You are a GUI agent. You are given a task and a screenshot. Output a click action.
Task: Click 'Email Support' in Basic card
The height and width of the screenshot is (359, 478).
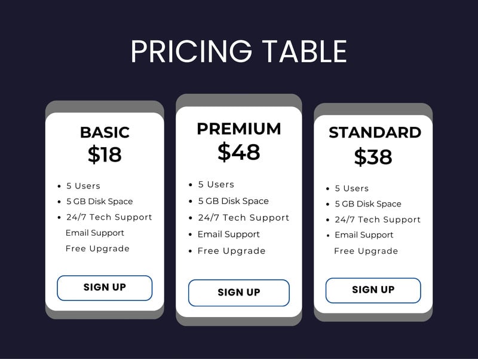coord(95,233)
